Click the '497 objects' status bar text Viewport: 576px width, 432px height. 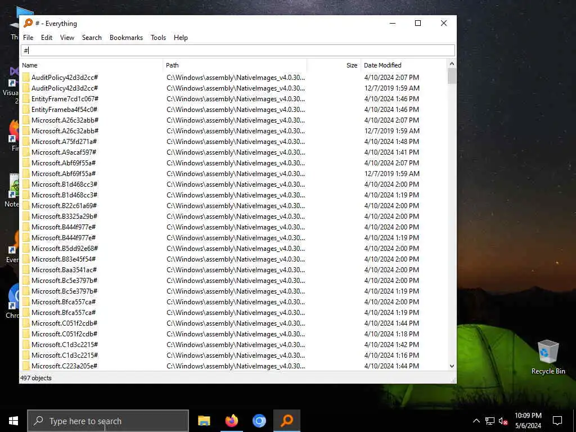coord(35,378)
